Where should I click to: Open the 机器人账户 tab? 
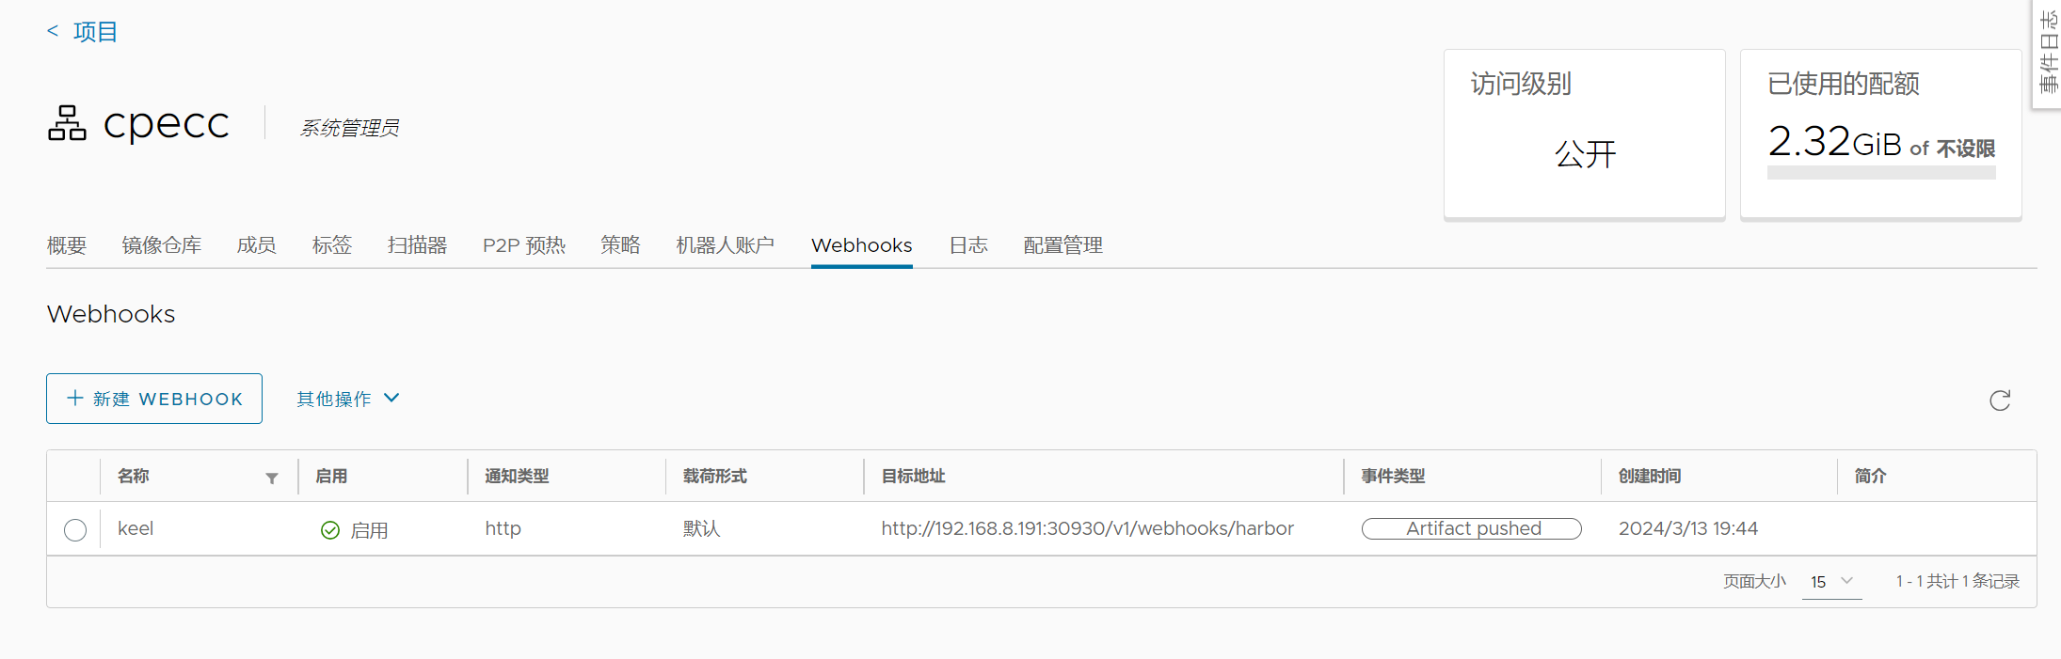click(725, 245)
